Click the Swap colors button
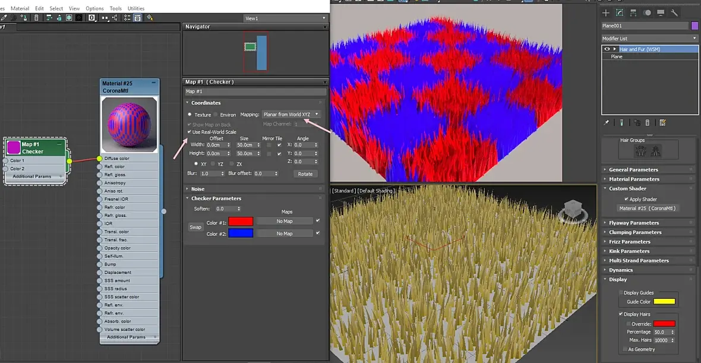This screenshot has height=363, width=701. tap(195, 227)
